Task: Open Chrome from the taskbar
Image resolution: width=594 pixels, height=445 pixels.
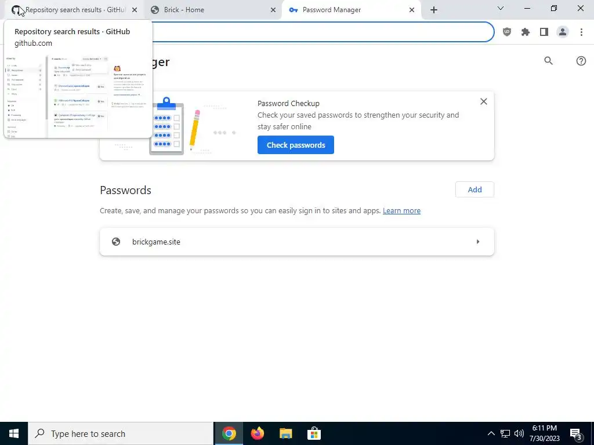Action: tap(229, 433)
